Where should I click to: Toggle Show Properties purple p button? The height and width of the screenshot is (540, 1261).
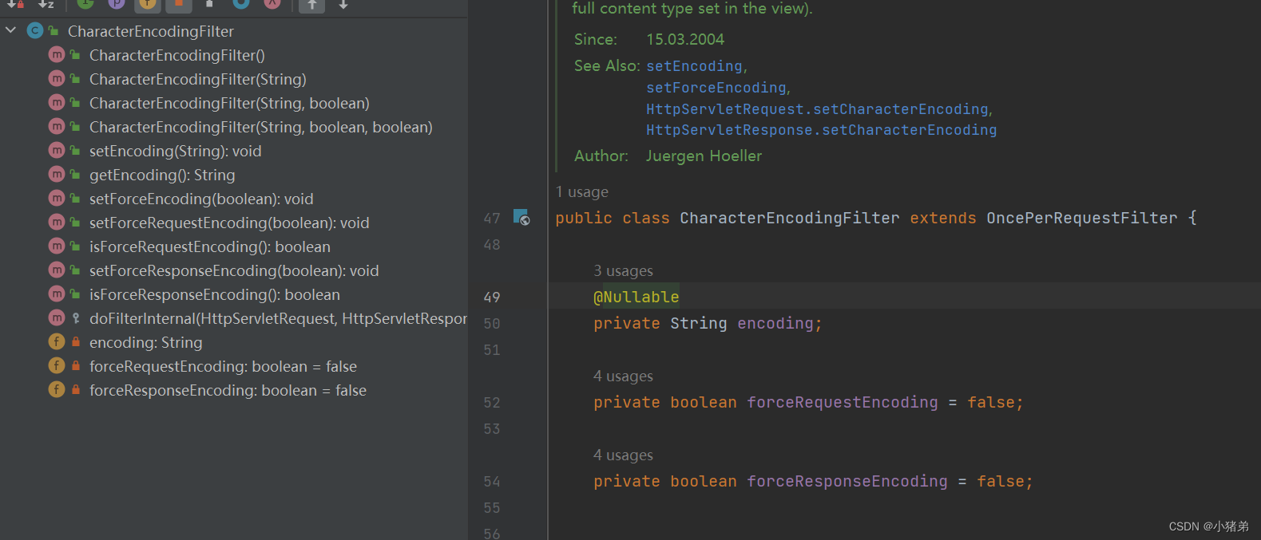click(117, 3)
